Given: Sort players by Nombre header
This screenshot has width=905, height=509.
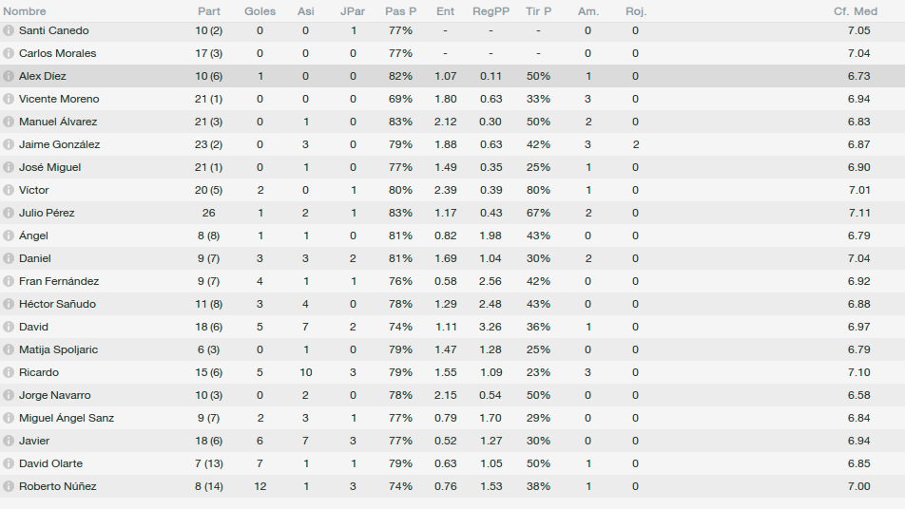Looking at the screenshot, I should tap(25, 11).
